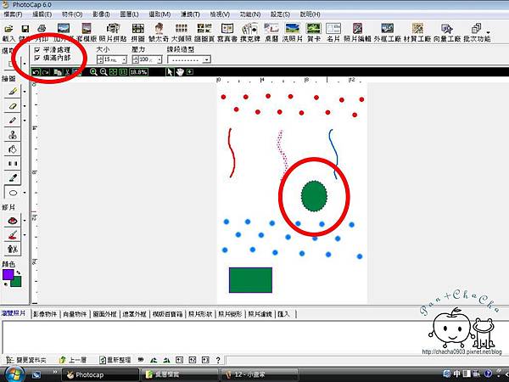Open the 向量工廠 vector factory

tap(447, 32)
